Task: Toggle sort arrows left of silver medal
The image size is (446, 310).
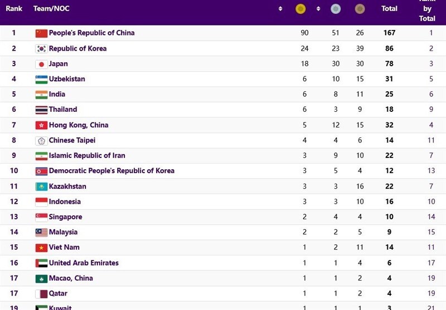Action: tap(318, 9)
